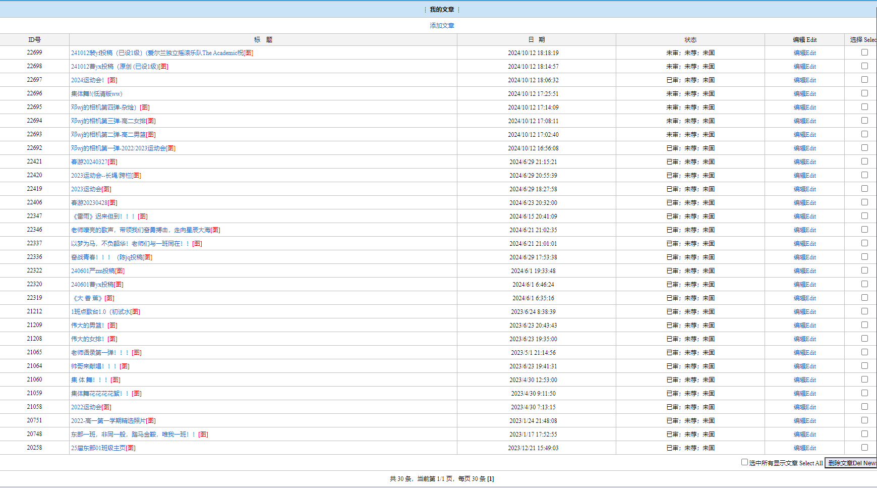Toggle 选中所有显示文章 Select All checkbox

tap(744, 462)
